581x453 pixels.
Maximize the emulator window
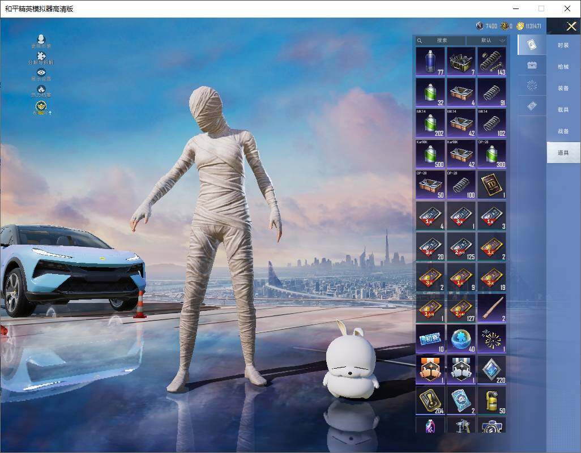pyautogui.click(x=541, y=8)
